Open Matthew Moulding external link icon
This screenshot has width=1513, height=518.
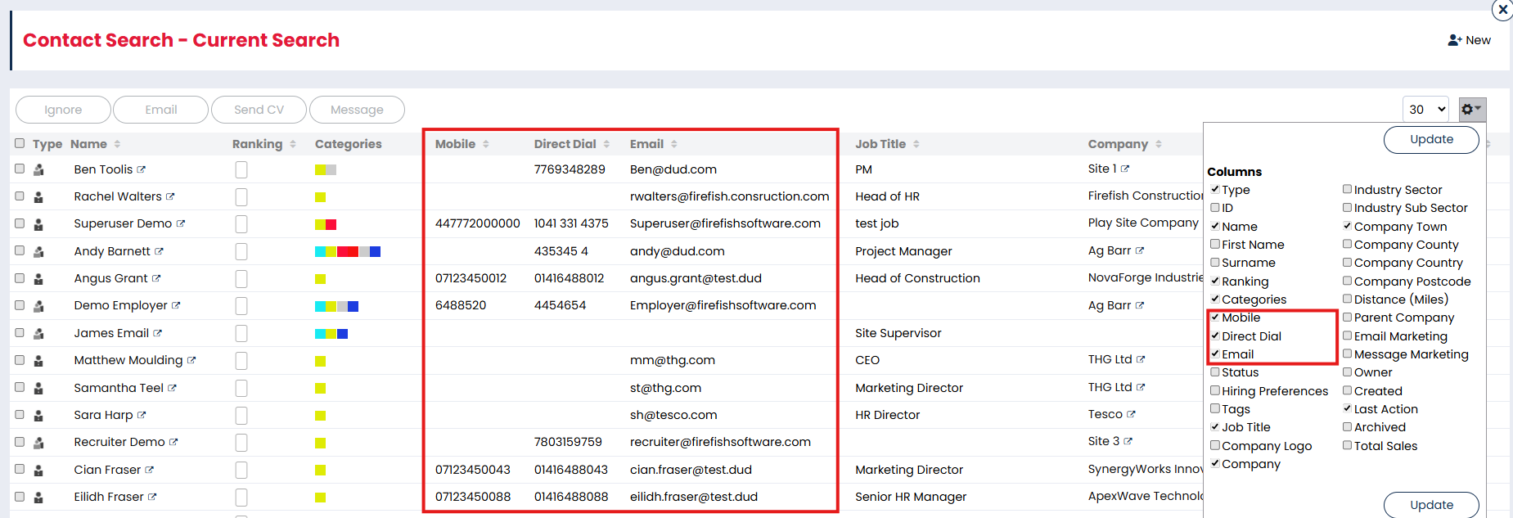191,360
